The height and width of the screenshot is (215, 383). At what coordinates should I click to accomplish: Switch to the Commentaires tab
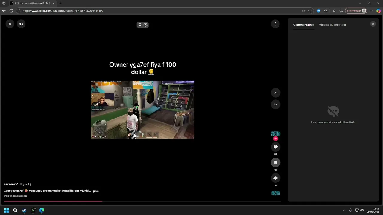(304, 25)
